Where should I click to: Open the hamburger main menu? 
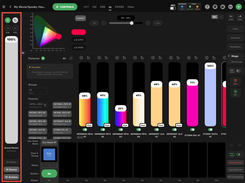[x=4, y=7]
